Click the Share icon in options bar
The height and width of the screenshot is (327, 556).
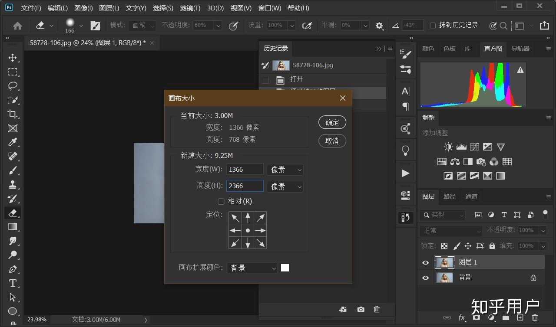pyautogui.click(x=544, y=26)
